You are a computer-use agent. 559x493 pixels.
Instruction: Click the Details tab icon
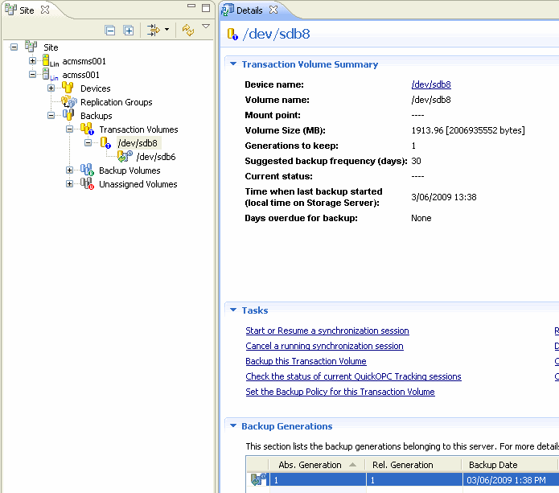pos(228,10)
